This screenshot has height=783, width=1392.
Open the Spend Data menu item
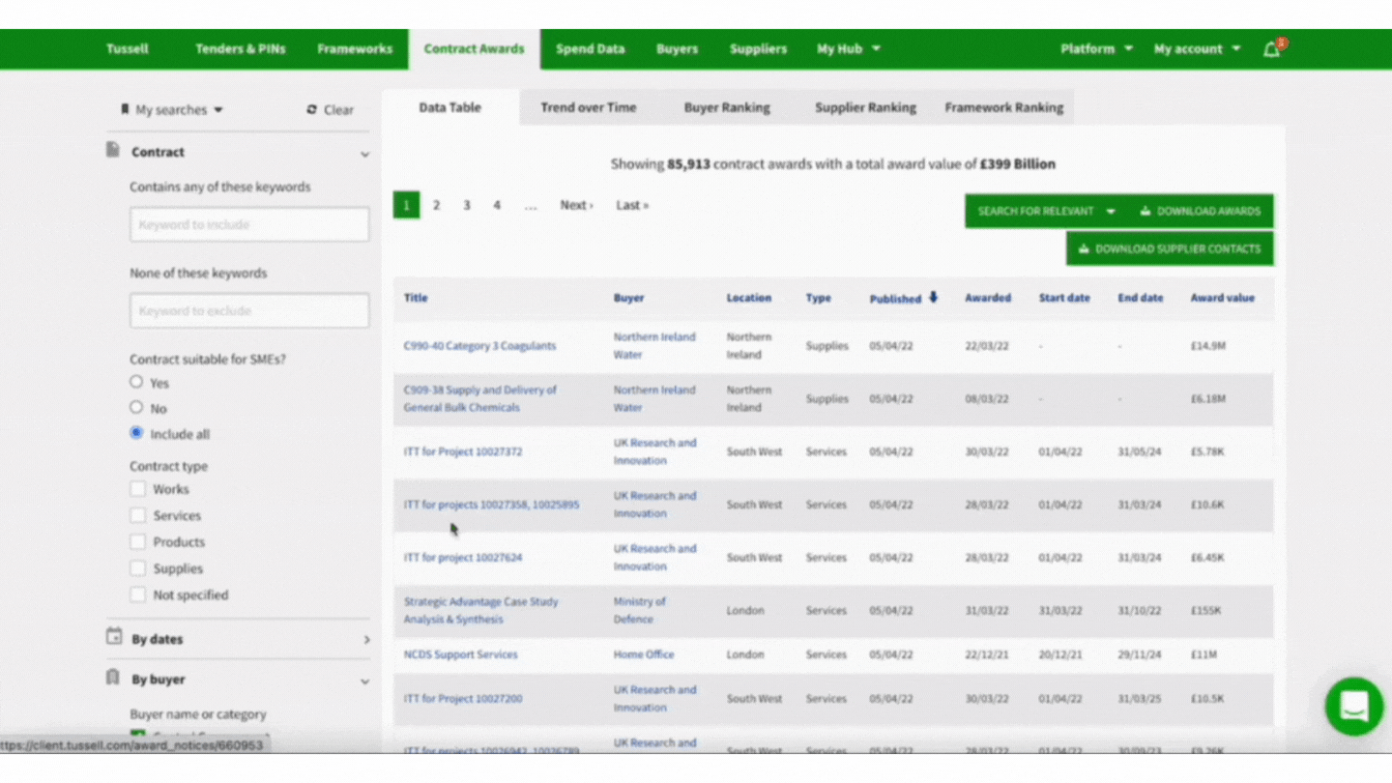[x=590, y=48]
